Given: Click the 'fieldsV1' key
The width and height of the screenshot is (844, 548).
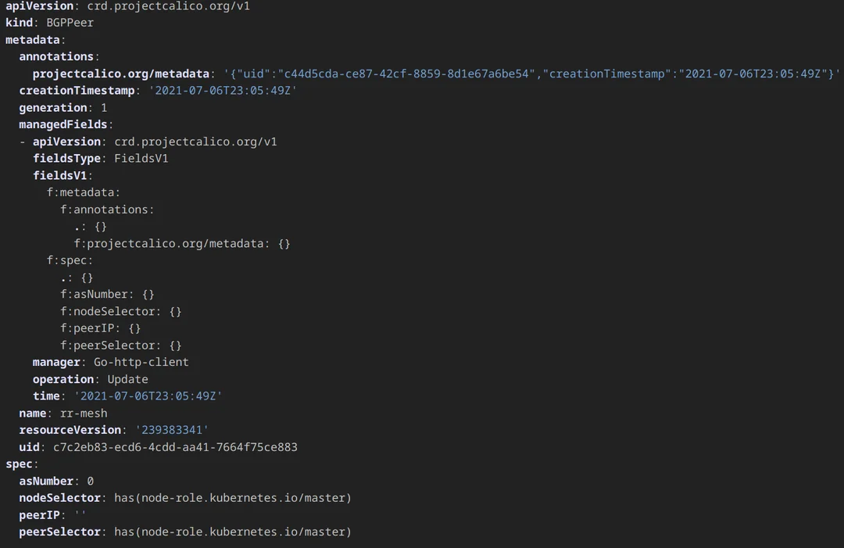Looking at the screenshot, I should click(59, 175).
